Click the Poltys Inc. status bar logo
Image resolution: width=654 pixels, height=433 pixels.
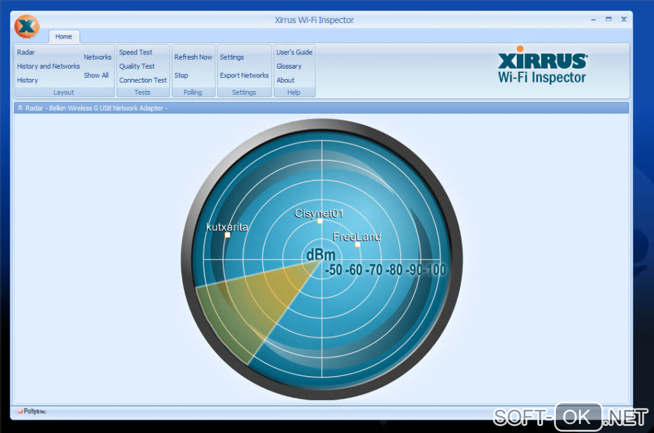(32, 411)
